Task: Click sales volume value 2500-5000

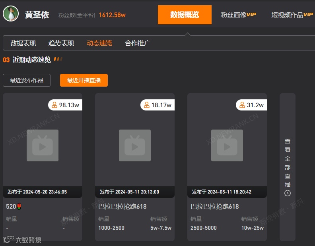Action: 204,228
